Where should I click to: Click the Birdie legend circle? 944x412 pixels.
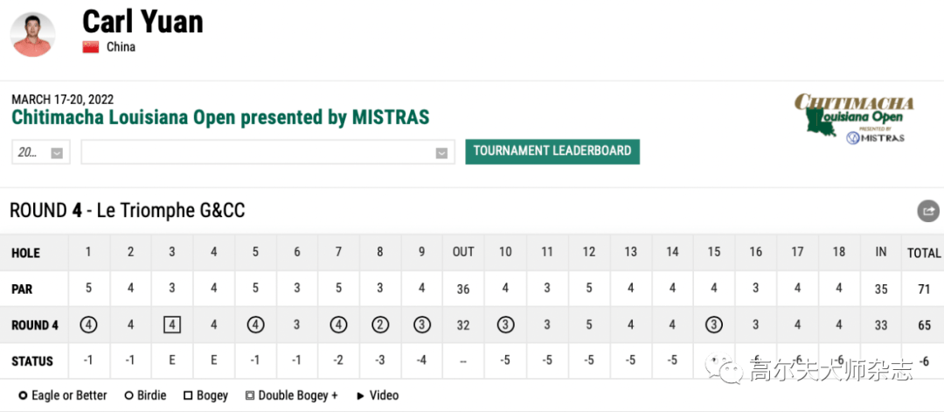pyautogui.click(x=128, y=395)
